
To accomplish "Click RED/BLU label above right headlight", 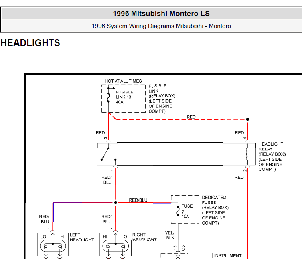I will pos(107,219).
